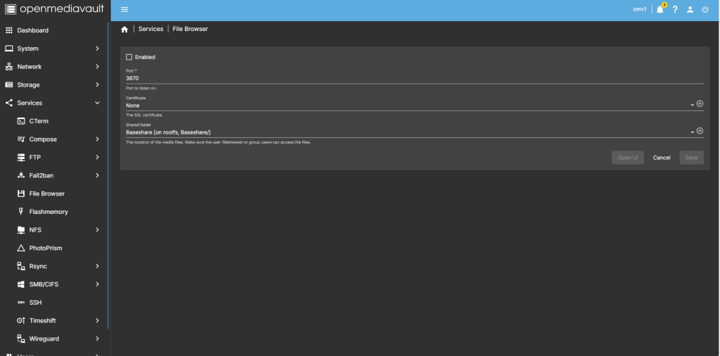Expand the Storage menu section
Viewport: 720px width, 356px height.
pos(53,84)
